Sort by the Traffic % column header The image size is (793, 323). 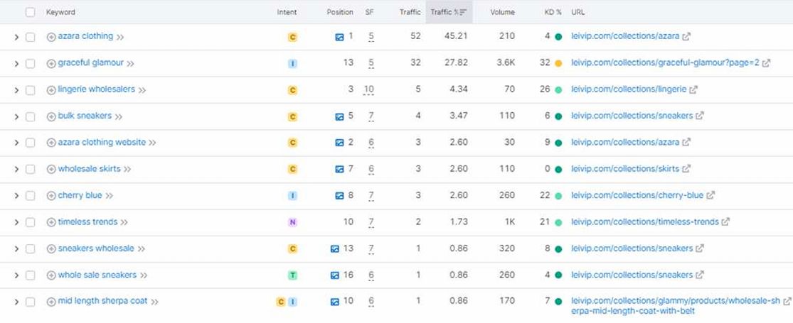click(449, 12)
